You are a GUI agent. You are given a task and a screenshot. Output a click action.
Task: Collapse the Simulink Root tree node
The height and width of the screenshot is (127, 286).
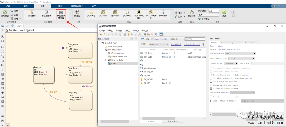[x=99, y=43]
